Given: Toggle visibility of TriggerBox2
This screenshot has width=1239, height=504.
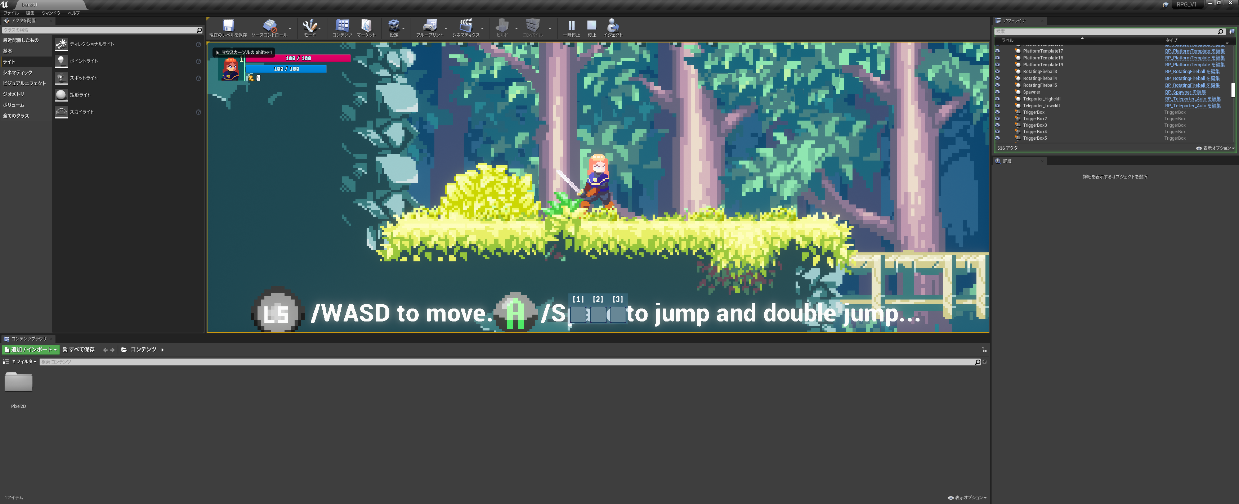Looking at the screenshot, I should pos(997,119).
